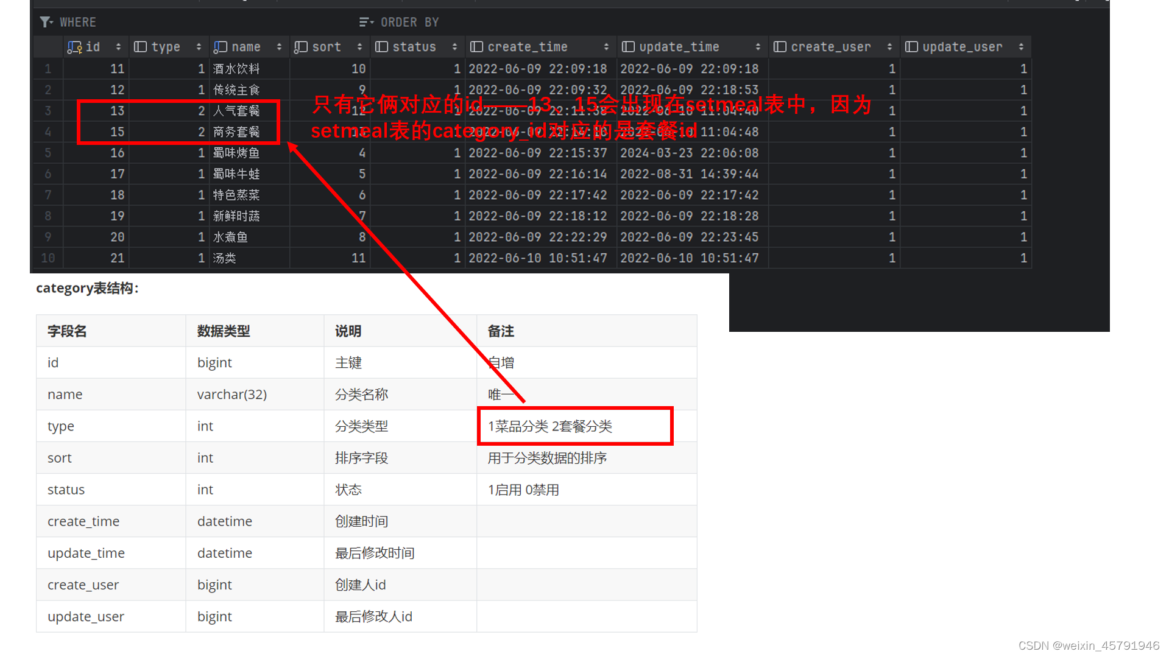
Task: Click the create_time column icon
Action: click(476, 47)
